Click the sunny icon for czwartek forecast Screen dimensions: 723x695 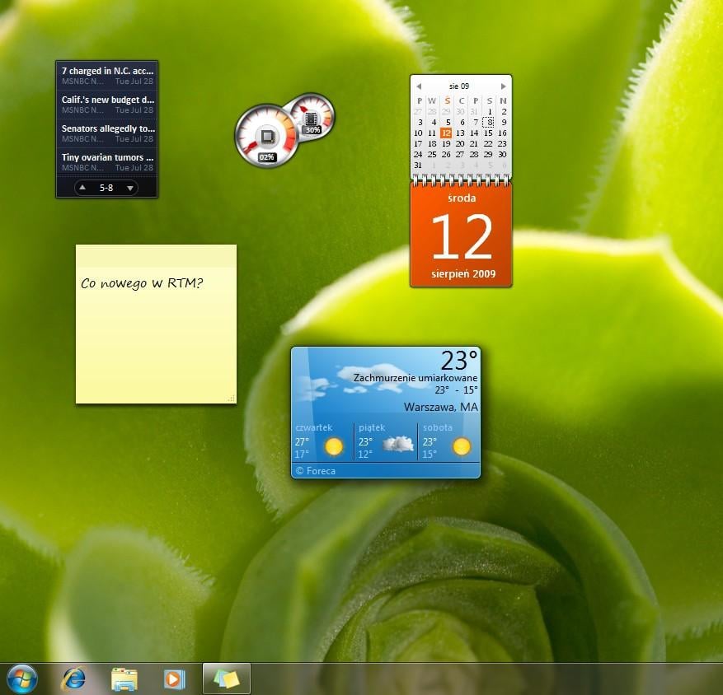[334, 445]
